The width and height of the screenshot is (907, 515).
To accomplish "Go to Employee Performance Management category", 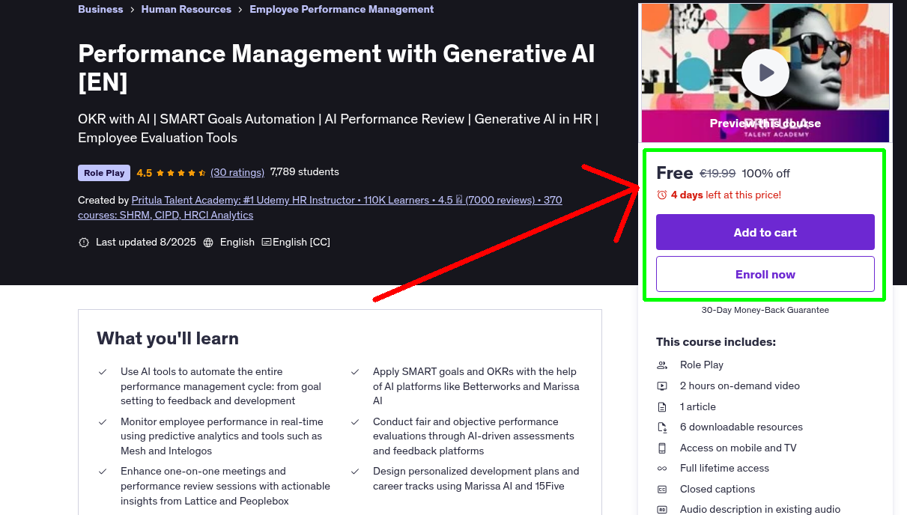I will tap(342, 9).
